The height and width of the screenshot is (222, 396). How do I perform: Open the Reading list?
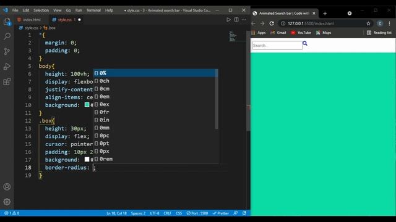379,33
